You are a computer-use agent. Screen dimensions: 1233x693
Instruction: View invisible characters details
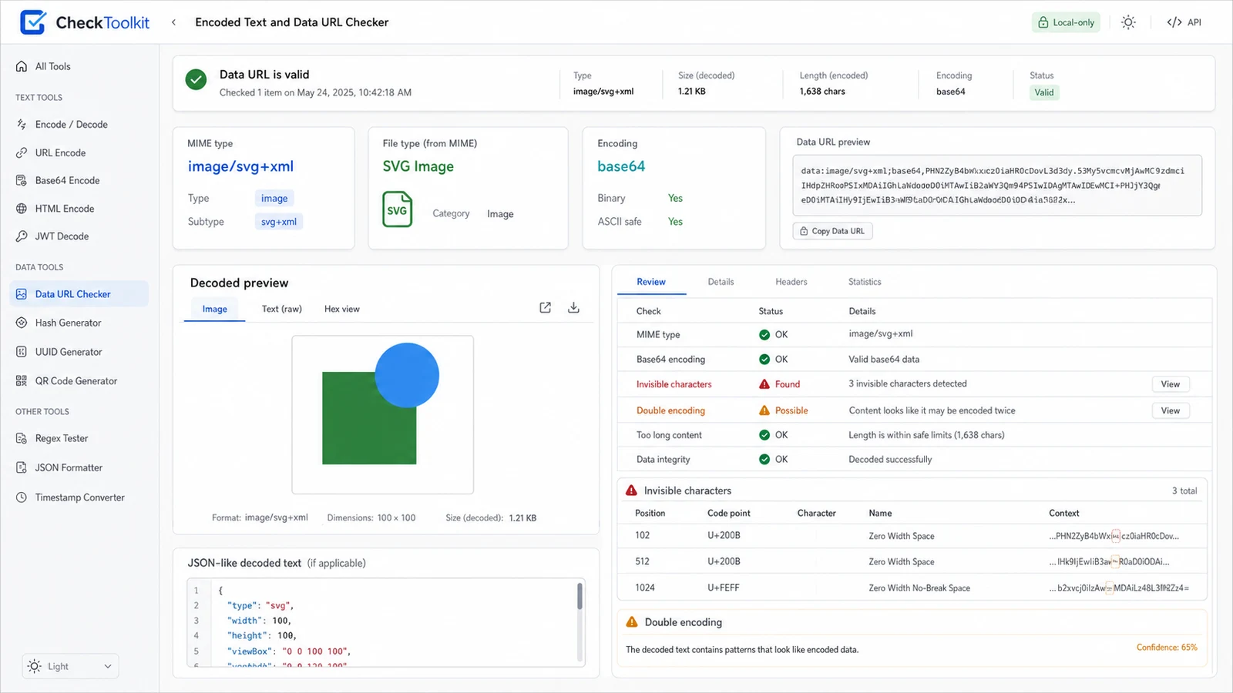[1171, 384]
